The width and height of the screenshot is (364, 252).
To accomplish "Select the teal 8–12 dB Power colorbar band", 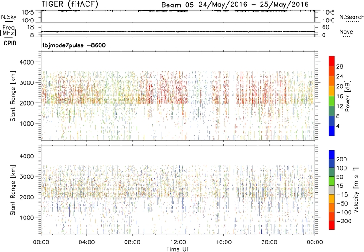I will pos(332,111).
